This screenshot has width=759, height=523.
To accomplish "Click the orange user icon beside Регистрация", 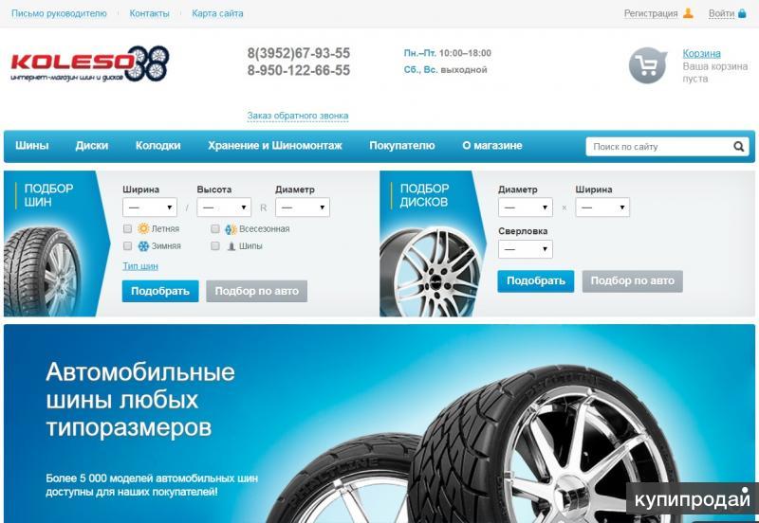I will pos(688,13).
